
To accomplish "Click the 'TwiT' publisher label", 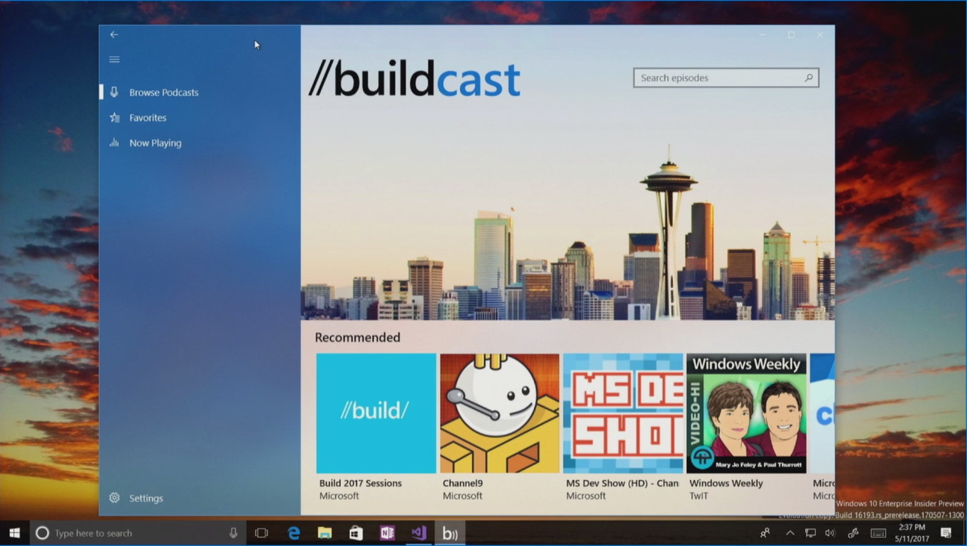I will coord(699,496).
